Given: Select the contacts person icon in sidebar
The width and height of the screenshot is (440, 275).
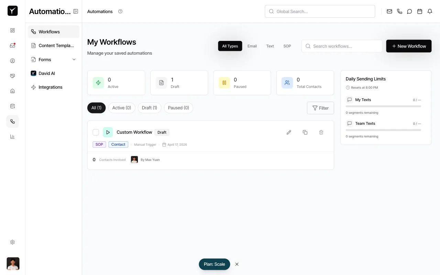Looking at the screenshot, I should pos(12,60).
